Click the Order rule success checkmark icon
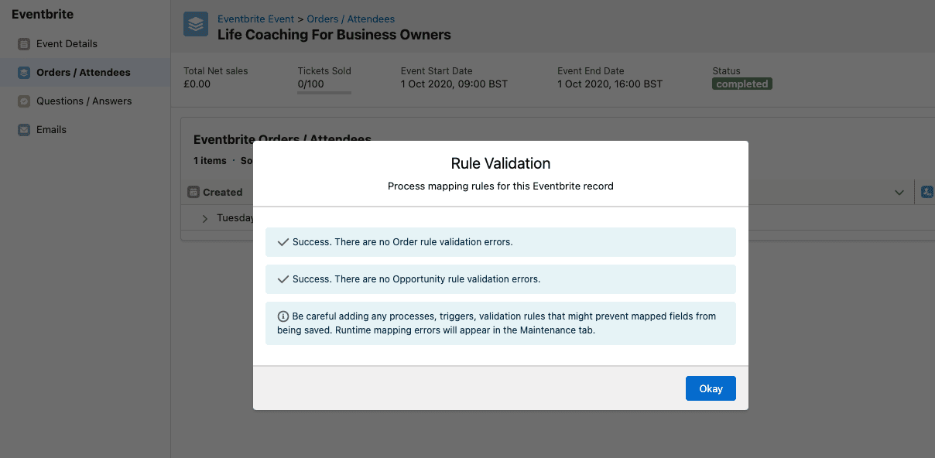Viewport: 935px width, 458px height. point(283,242)
